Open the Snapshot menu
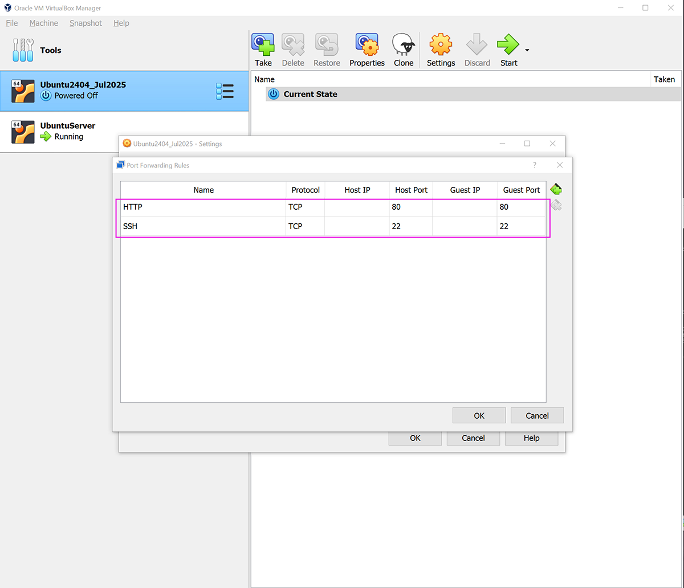 coord(85,23)
